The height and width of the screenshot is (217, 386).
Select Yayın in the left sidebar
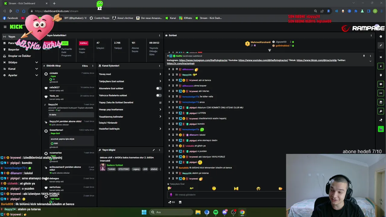pyautogui.click(x=20, y=36)
